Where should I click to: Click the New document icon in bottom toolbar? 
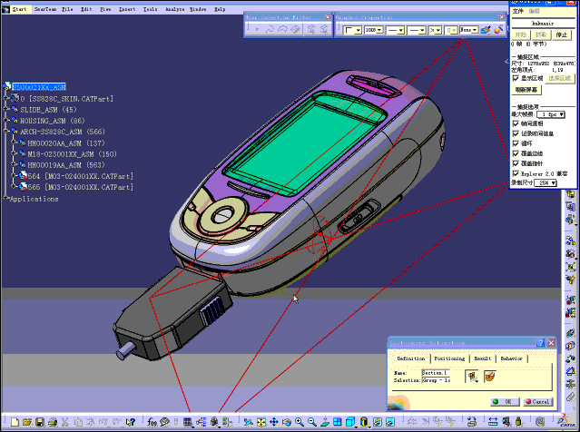pyautogui.click(x=15, y=423)
